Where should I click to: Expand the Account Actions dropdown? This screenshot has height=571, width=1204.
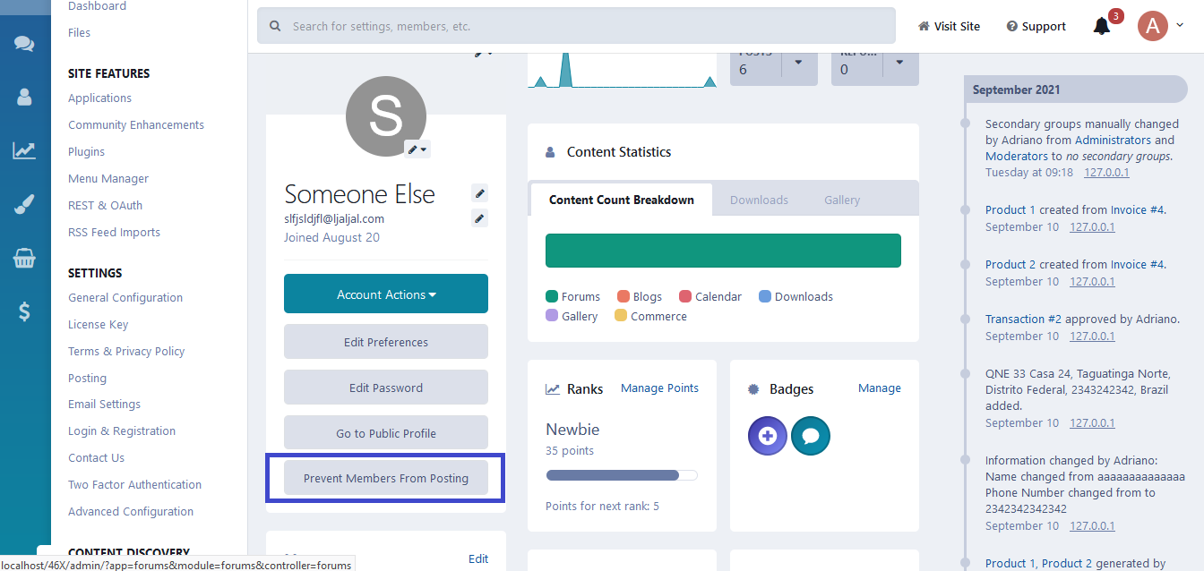(386, 294)
